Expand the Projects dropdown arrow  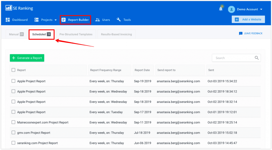click(x=56, y=20)
